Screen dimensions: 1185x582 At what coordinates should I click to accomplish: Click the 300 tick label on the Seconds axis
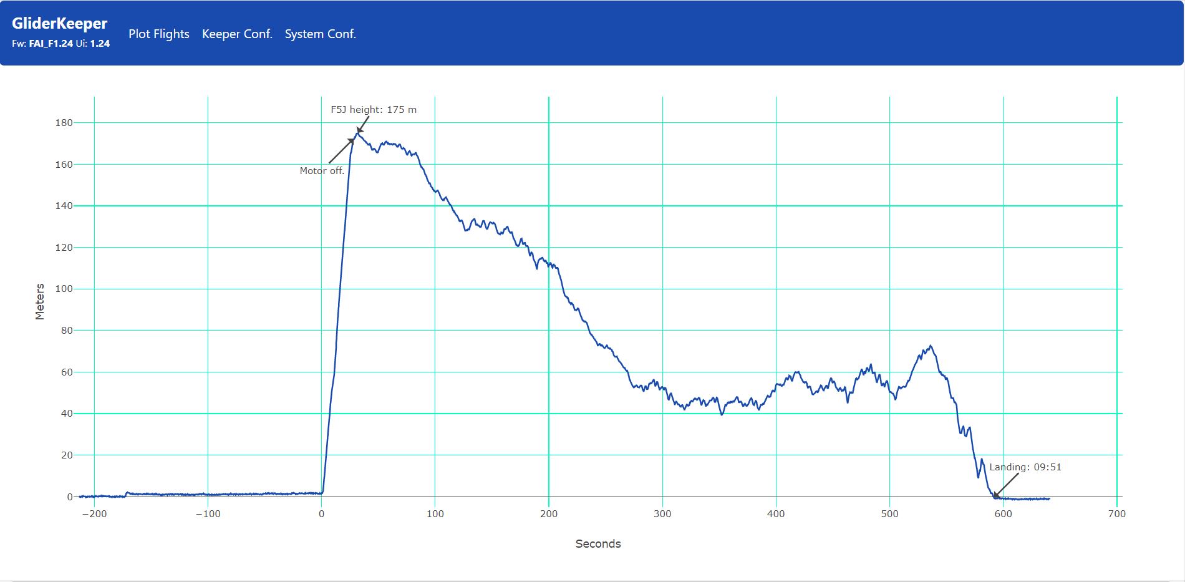662,514
